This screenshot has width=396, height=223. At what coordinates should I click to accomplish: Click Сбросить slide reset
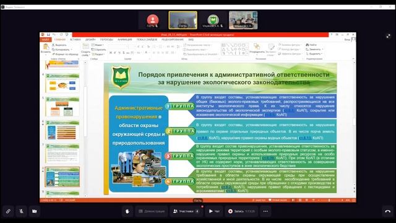(x=99, y=50)
